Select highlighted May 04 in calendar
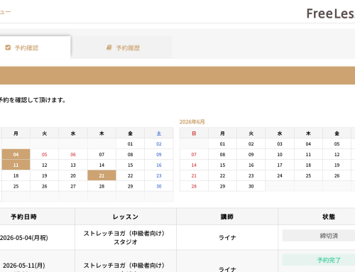The width and height of the screenshot is (355, 272). click(x=16, y=155)
